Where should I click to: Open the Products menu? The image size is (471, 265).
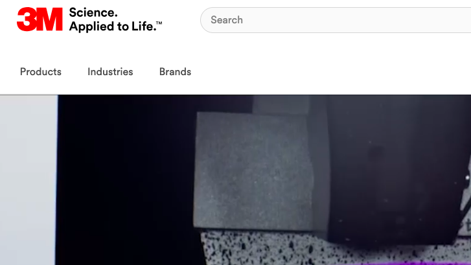(x=41, y=72)
